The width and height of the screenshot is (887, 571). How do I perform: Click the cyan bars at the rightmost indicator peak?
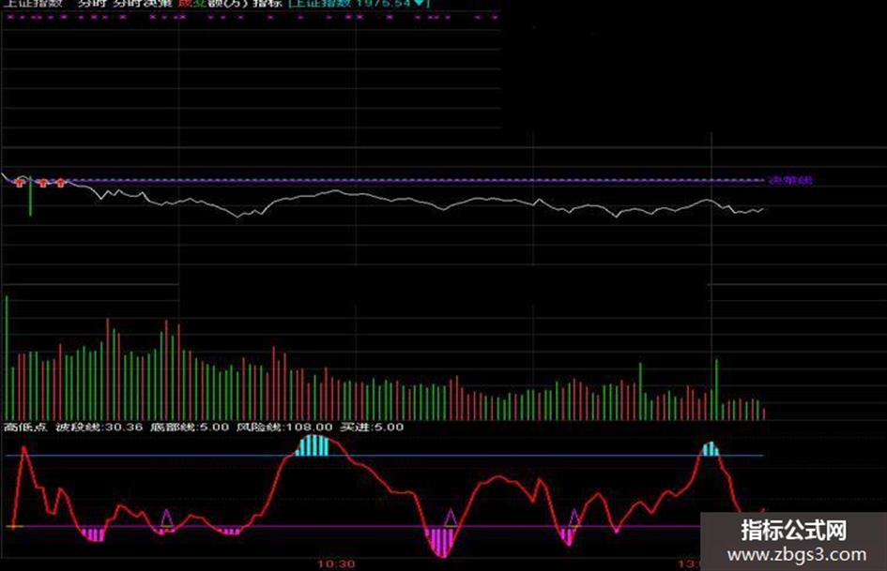click(711, 448)
